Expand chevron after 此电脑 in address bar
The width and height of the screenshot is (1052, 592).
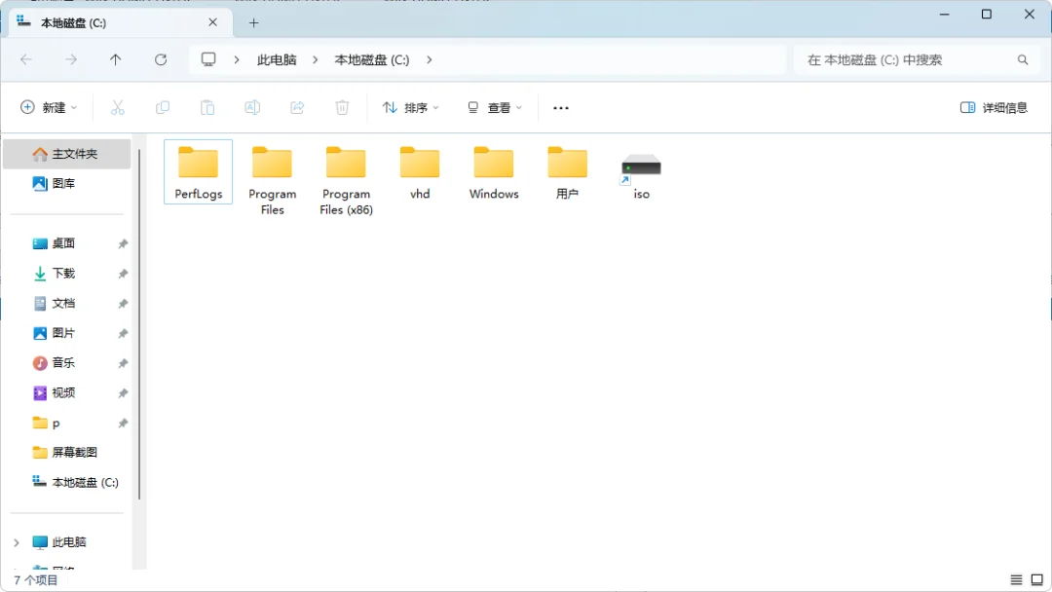[315, 59]
